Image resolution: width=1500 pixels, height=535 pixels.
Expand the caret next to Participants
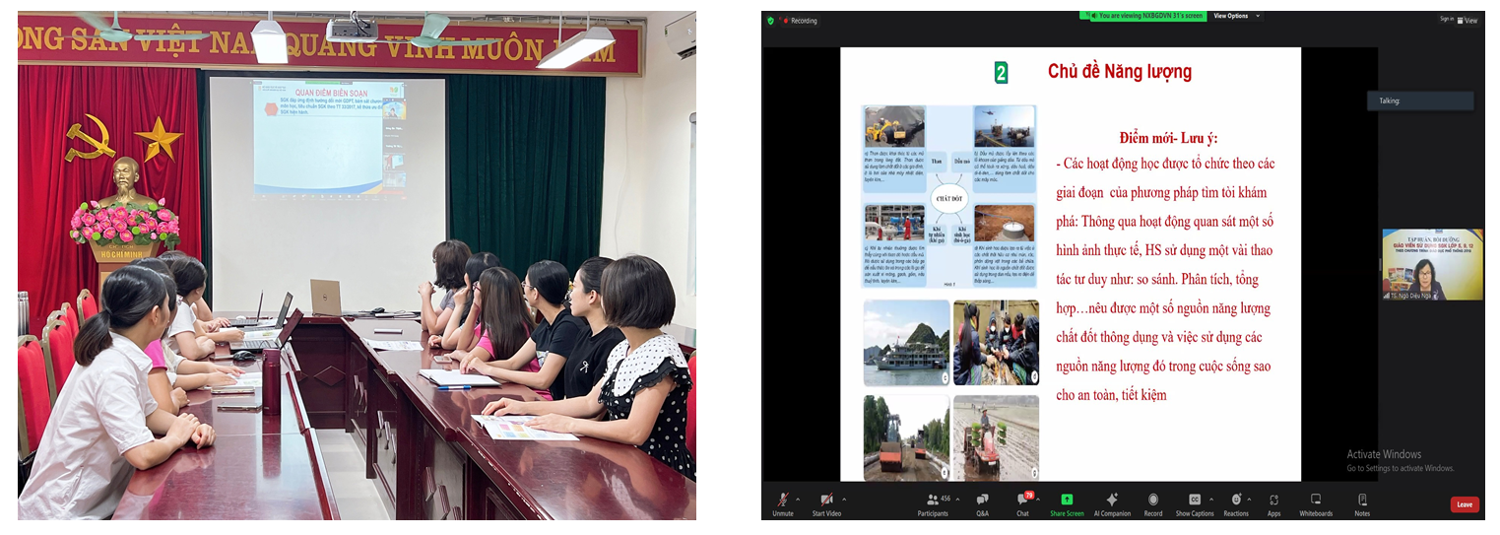[958, 499]
